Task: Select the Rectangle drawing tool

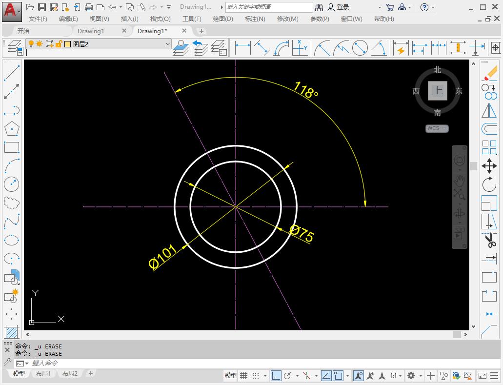Action: 11,147
